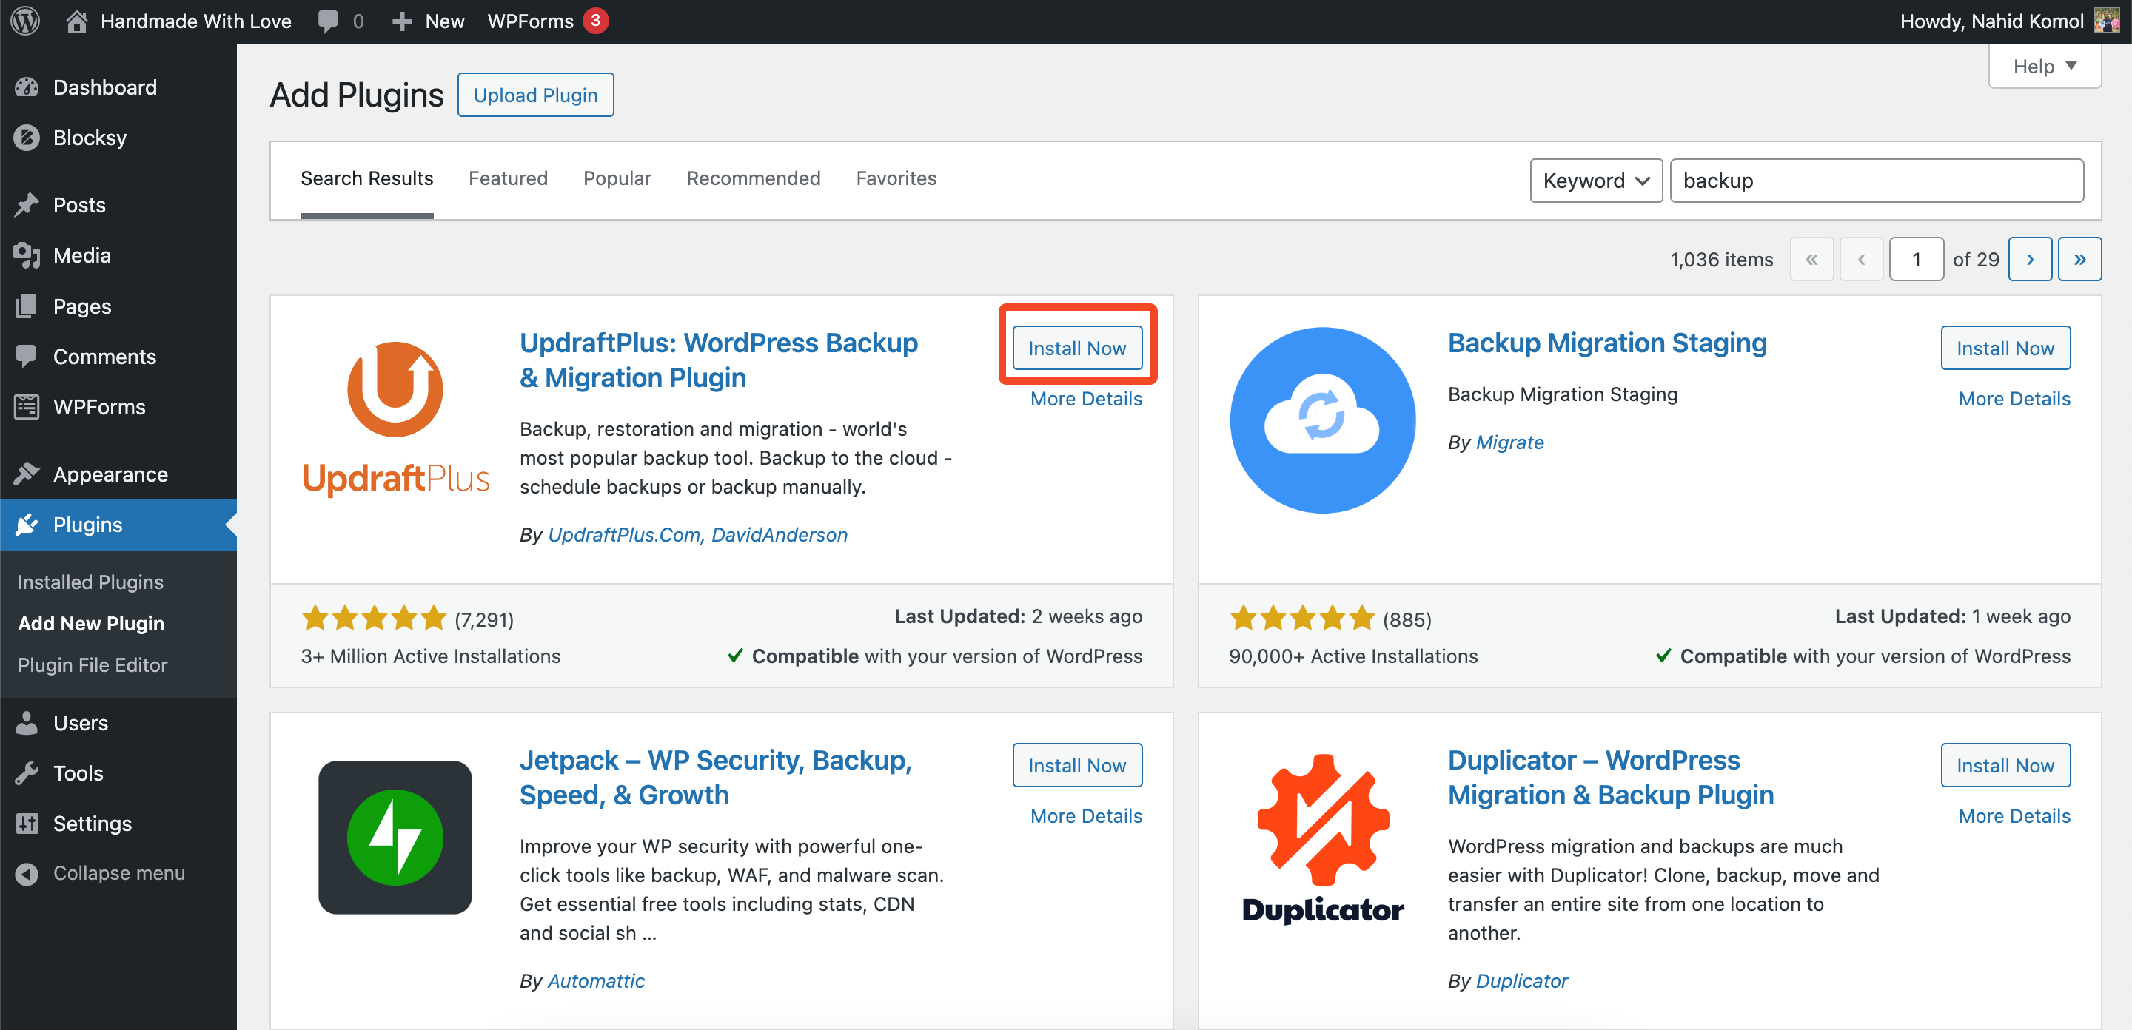Open the comments bubble icon in admin bar
This screenshot has width=2132, height=1030.
[328, 21]
